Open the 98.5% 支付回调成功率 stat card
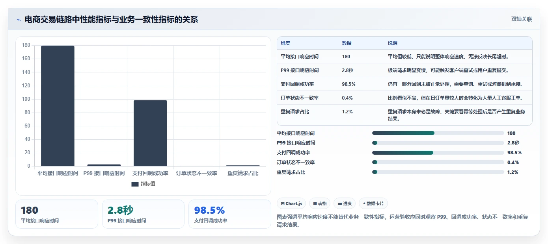This screenshot has height=244, width=548. point(230,214)
